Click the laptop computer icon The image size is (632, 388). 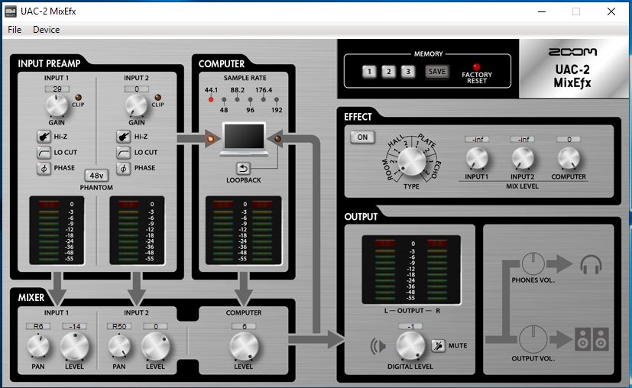244,139
